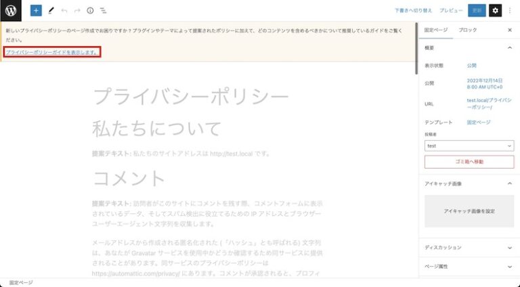Collapse the 概要 section
520x287 pixels.
pos(509,48)
